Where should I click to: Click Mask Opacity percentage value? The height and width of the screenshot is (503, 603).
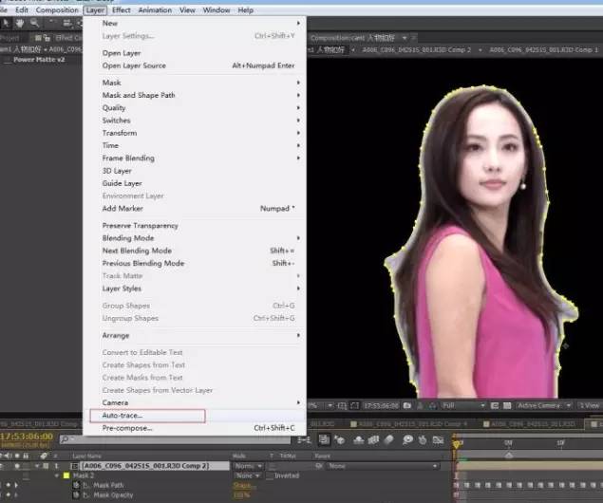(x=241, y=495)
